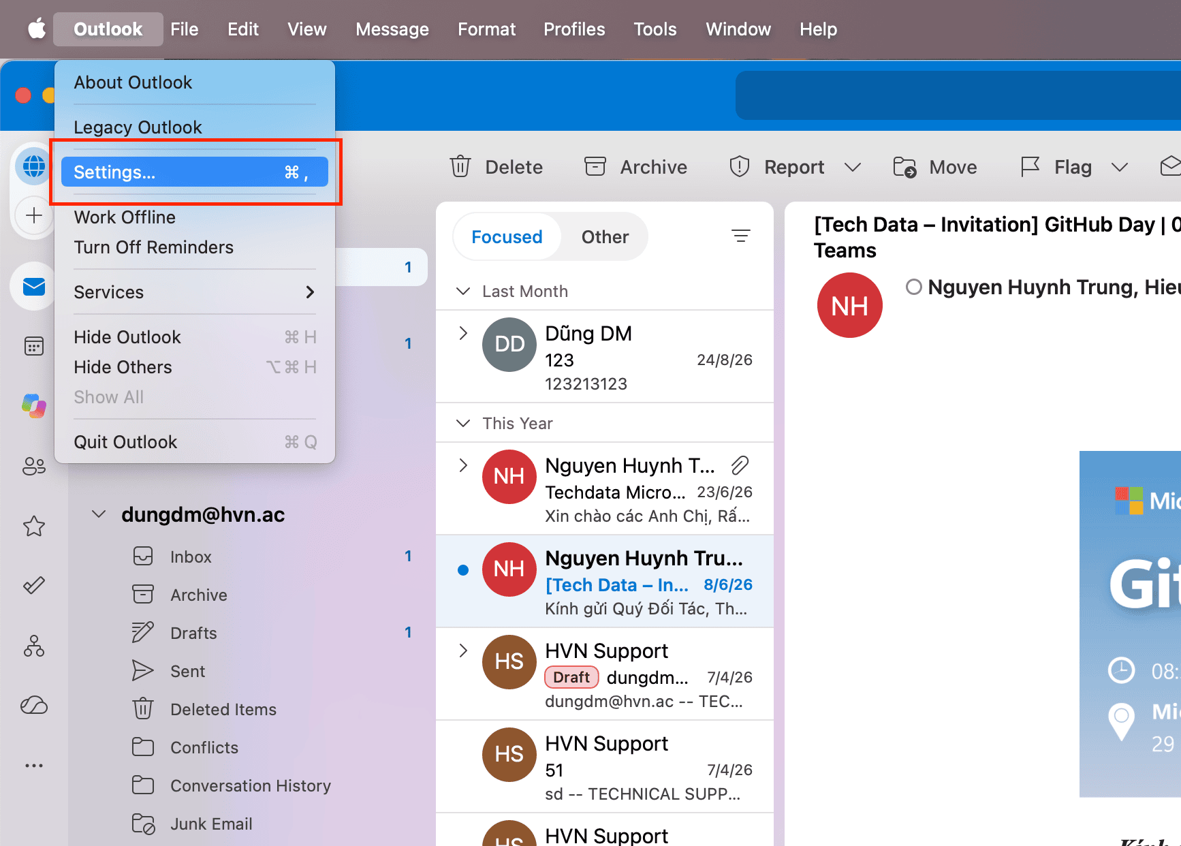This screenshot has width=1181, height=846.
Task: Open the Report dropdown arrow
Action: point(853,168)
